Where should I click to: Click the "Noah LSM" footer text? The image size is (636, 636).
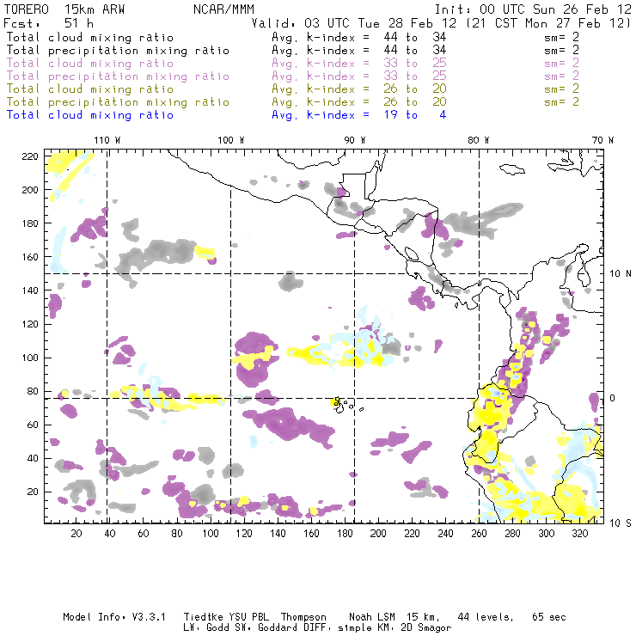372,617
